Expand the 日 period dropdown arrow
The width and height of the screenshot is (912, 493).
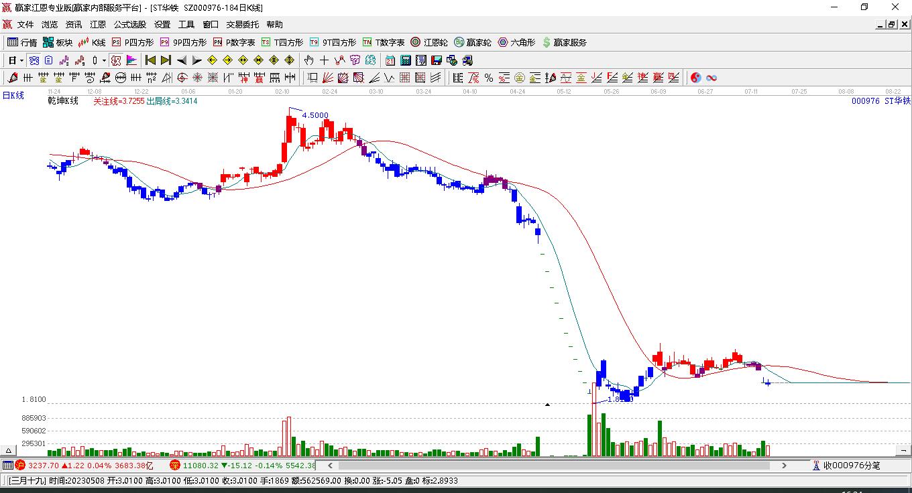tap(22, 60)
